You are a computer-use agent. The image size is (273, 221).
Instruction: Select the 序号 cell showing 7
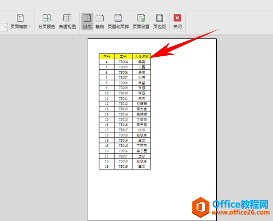[x=107, y=78]
